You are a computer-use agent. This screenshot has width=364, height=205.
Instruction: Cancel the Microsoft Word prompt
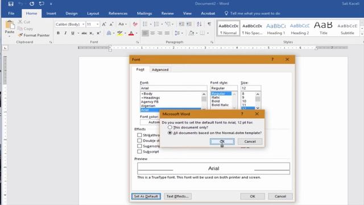click(250, 142)
